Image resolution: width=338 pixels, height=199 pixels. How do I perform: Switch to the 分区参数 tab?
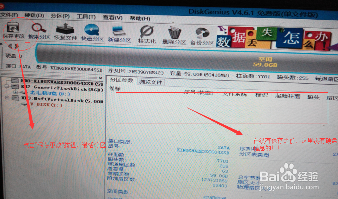121,80
